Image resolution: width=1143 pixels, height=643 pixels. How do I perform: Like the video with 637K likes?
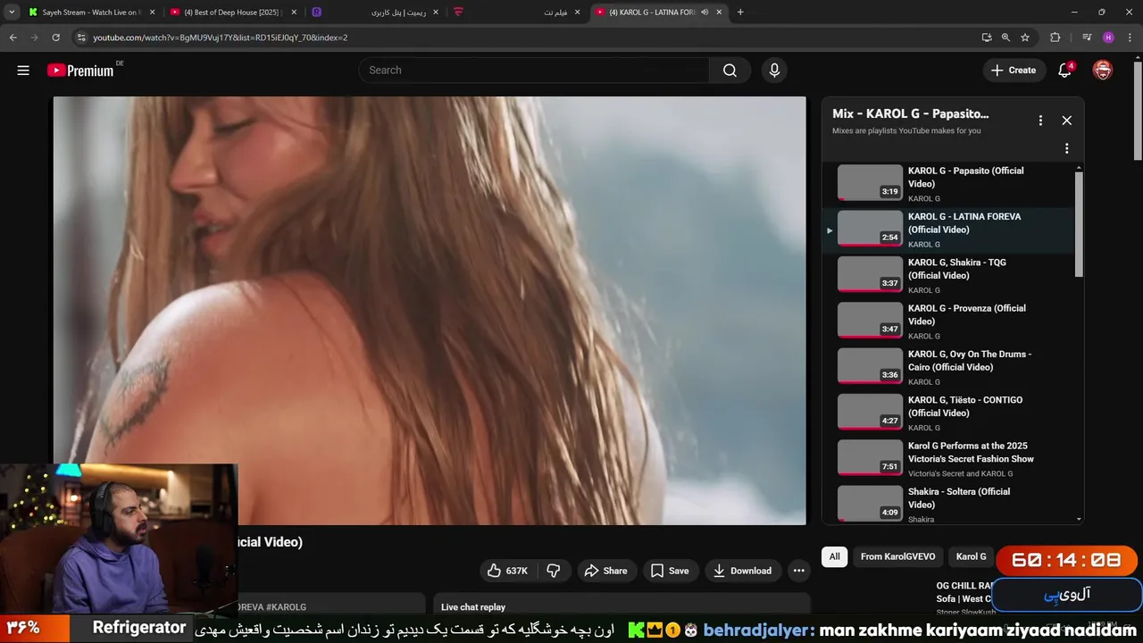pos(507,571)
